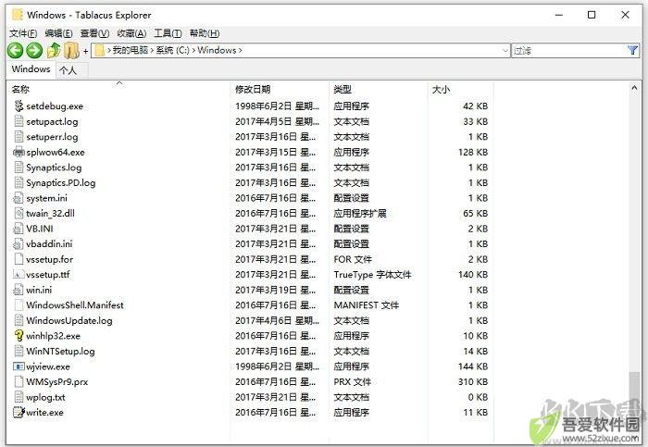
Task: Click the twain_32.dll file icon
Action: click(19, 213)
